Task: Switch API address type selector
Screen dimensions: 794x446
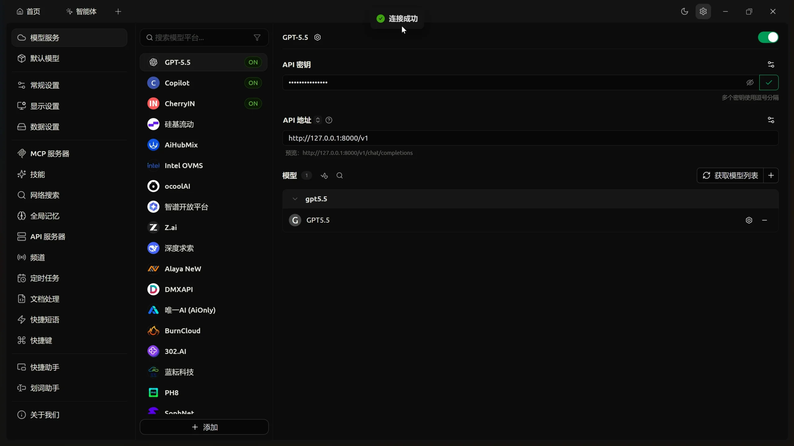Action: click(318, 120)
